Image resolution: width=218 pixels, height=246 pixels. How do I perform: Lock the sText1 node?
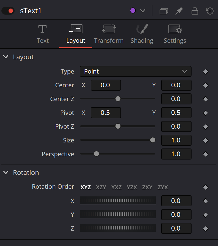click(195, 11)
